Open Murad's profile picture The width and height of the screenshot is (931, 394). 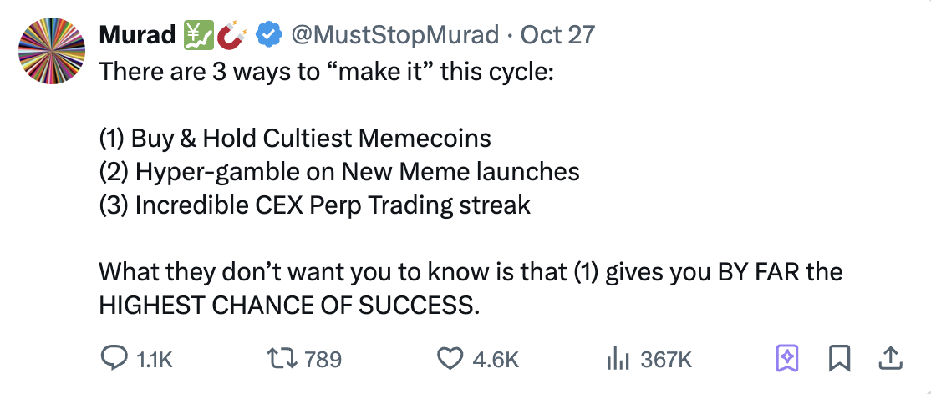coord(52,50)
